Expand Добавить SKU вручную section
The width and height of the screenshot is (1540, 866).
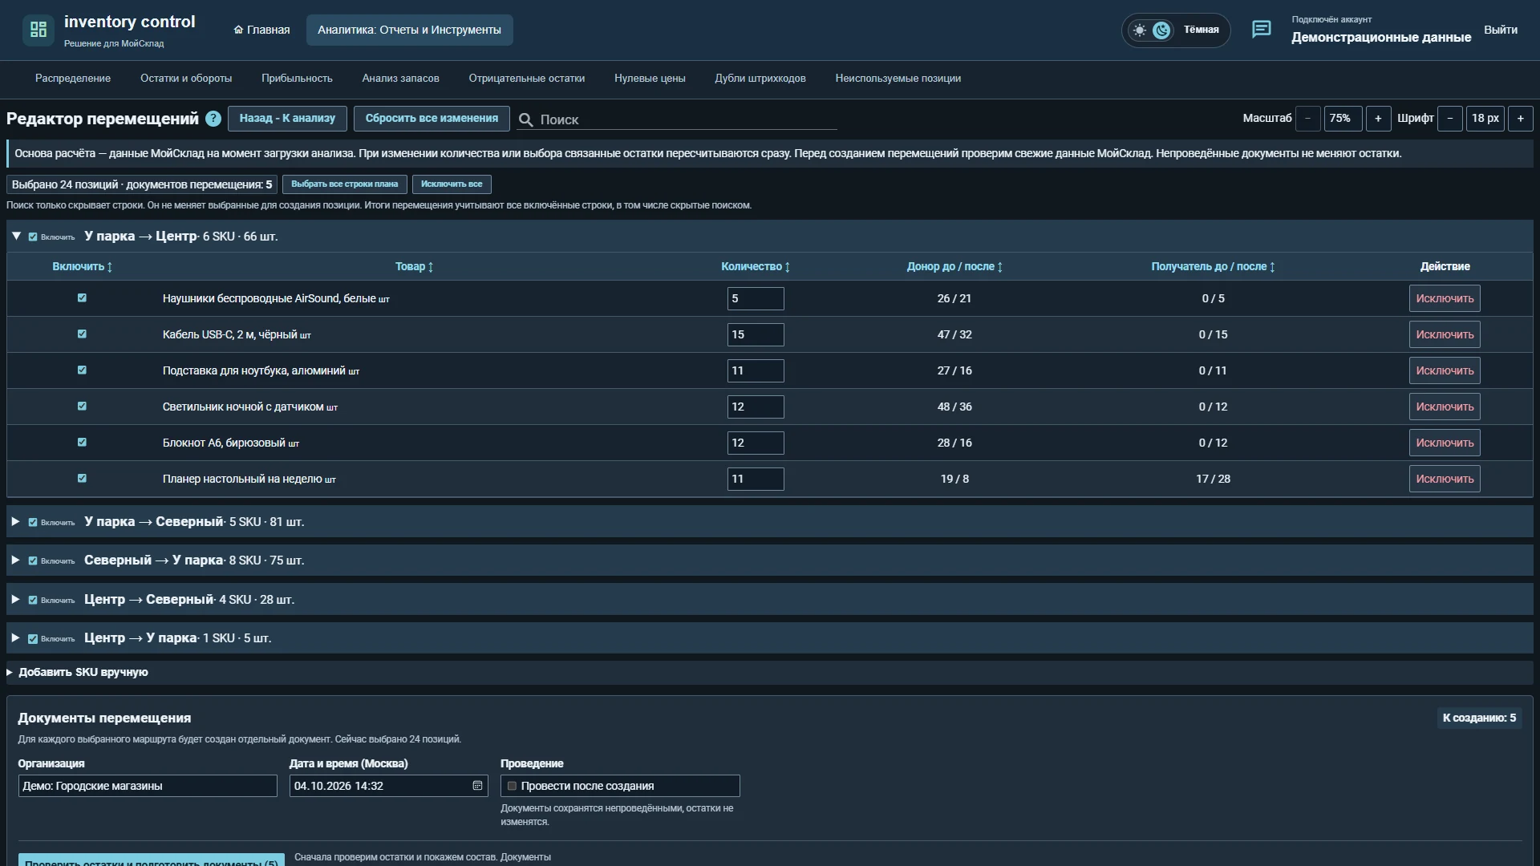click(78, 672)
